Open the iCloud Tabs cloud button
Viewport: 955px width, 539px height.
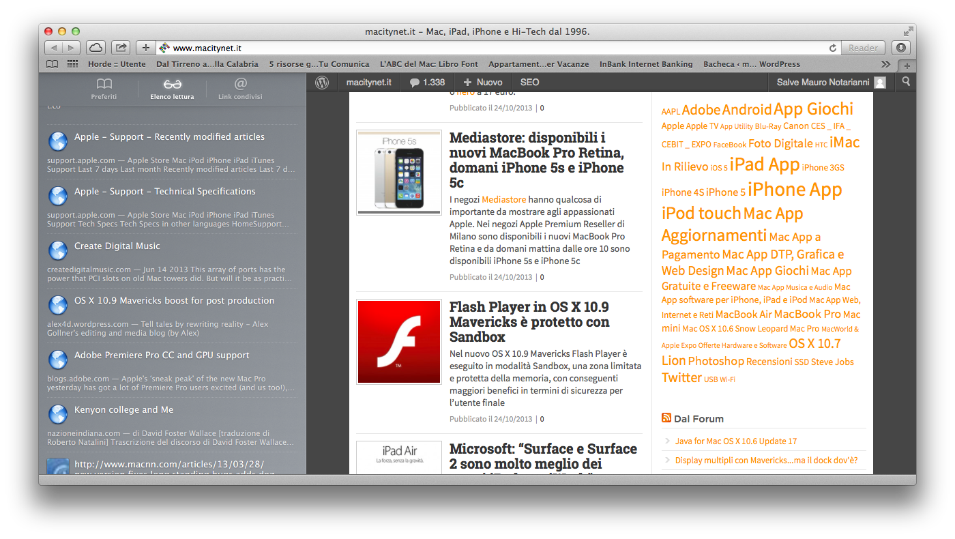95,48
